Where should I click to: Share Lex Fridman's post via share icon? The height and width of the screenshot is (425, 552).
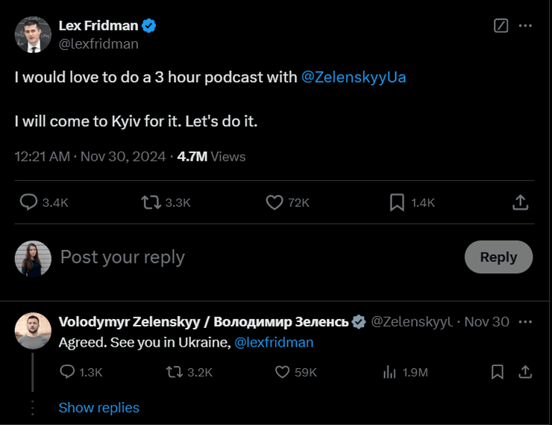pos(521,202)
